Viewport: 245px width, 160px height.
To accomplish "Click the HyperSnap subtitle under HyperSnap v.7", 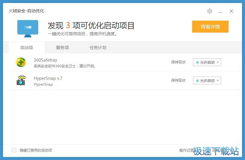I will pyautogui.click(x=43, y=84).
